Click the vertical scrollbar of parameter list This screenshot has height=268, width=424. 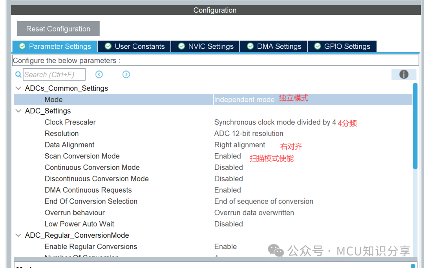[415, 126]
